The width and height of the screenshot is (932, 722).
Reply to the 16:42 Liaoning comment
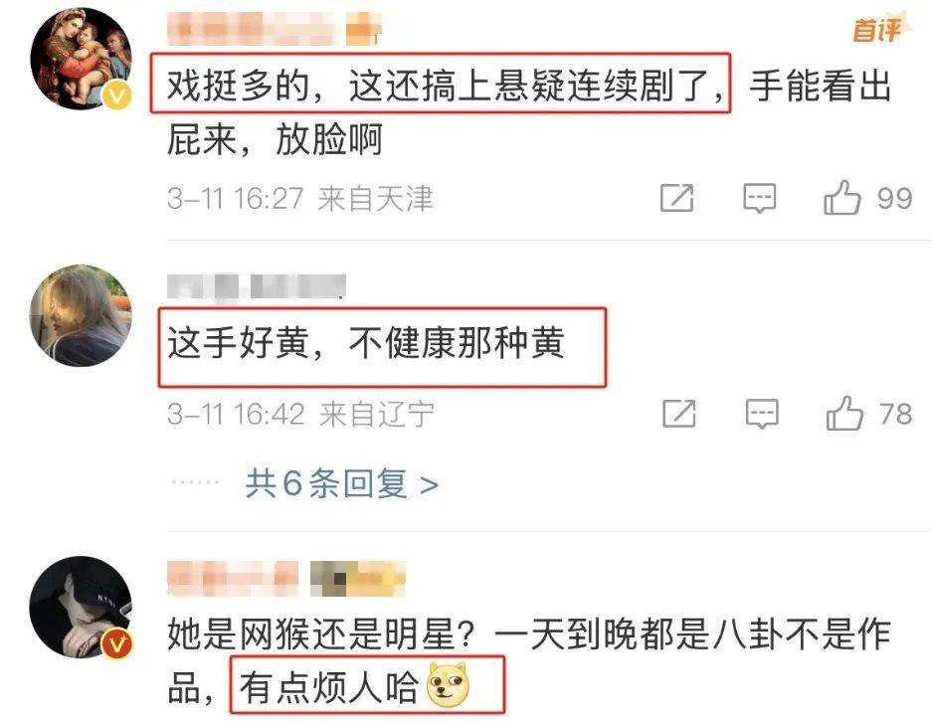click(762, 414)
